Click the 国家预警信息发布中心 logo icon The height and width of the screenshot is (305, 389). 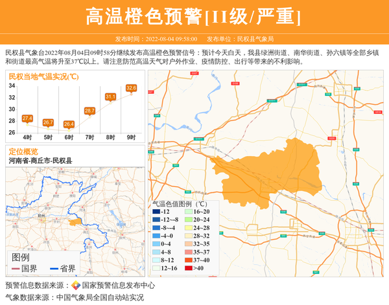tap(76, 286)
